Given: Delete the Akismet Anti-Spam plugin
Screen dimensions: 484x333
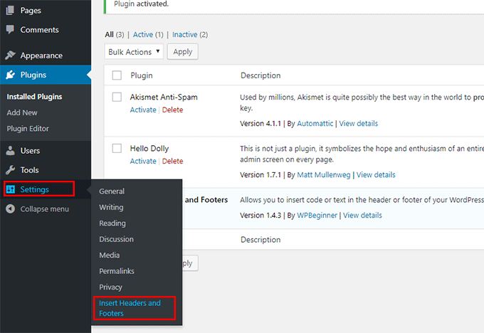Looking at the screenshot, I should 172,110.
